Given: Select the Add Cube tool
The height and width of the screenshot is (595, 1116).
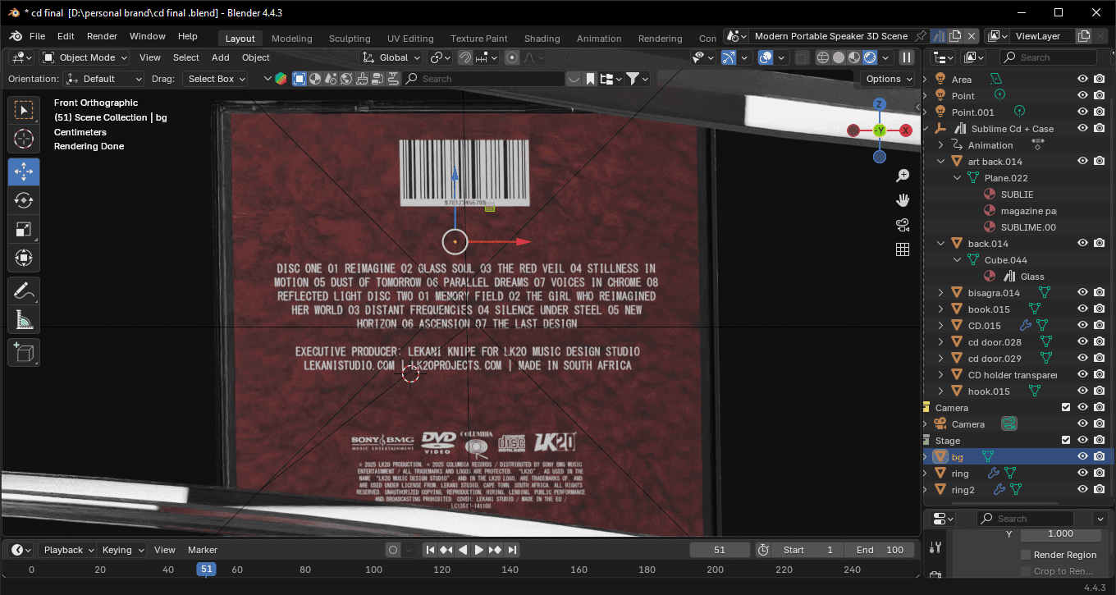Looking at the screenshot, I should click(24, 352).
